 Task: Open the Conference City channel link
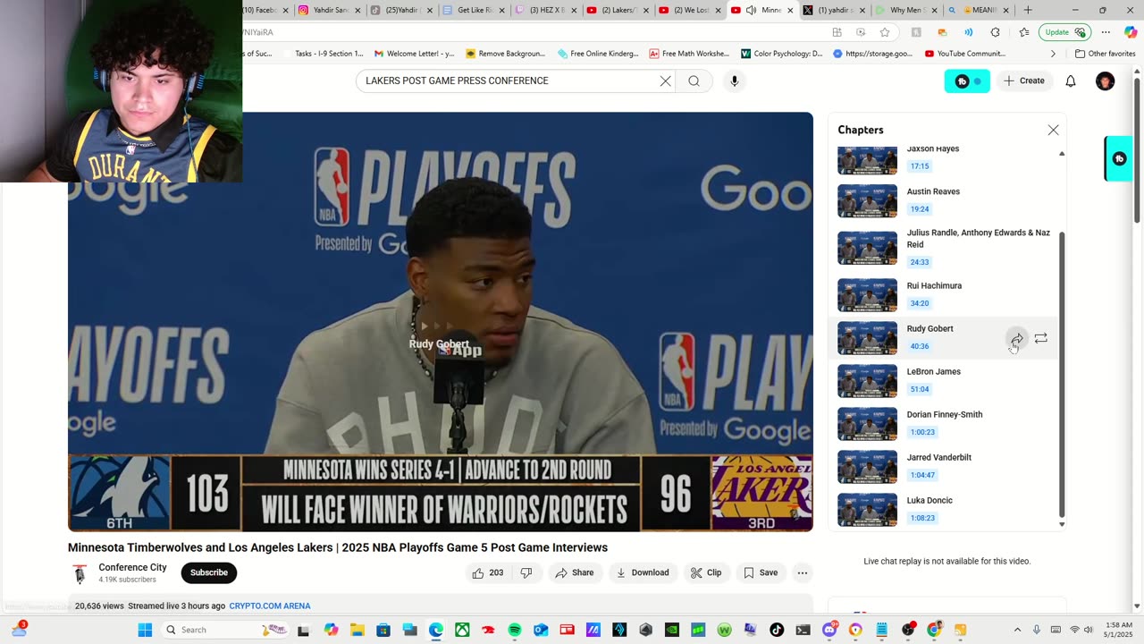pyautogui.click(x=132, y=567)
